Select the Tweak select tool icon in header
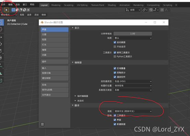Image resolution: width=190 pixels, height=136 pixels. (x=7, y=10)
